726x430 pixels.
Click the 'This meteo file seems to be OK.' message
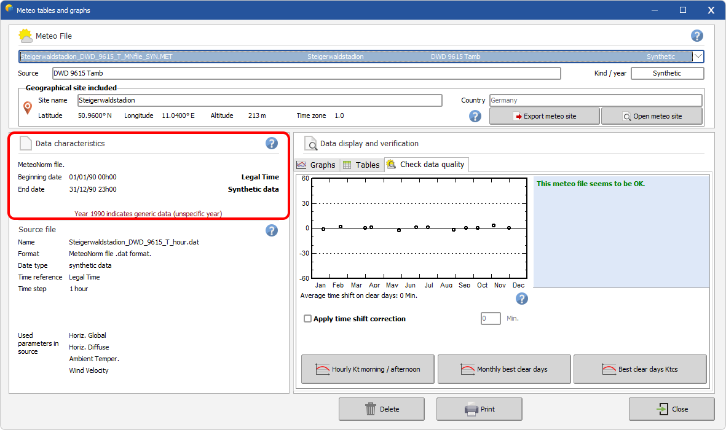click(x=590, y=184)
